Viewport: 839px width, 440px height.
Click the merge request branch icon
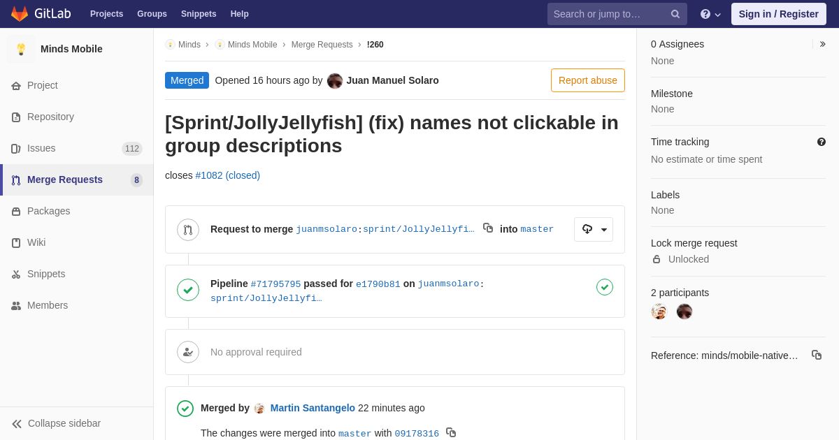188,230
